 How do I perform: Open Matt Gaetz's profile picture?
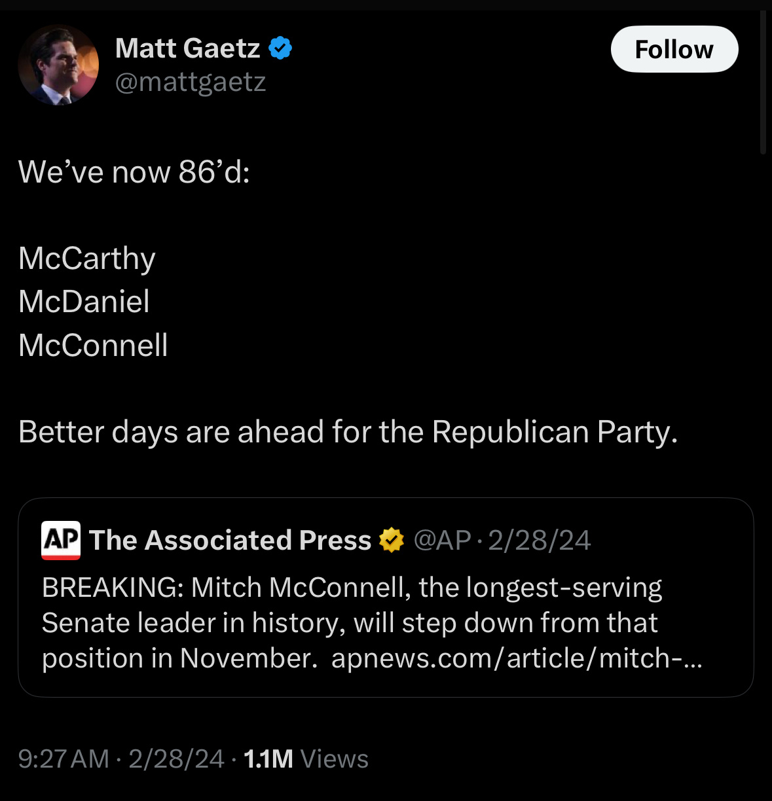tap(58, 65)
